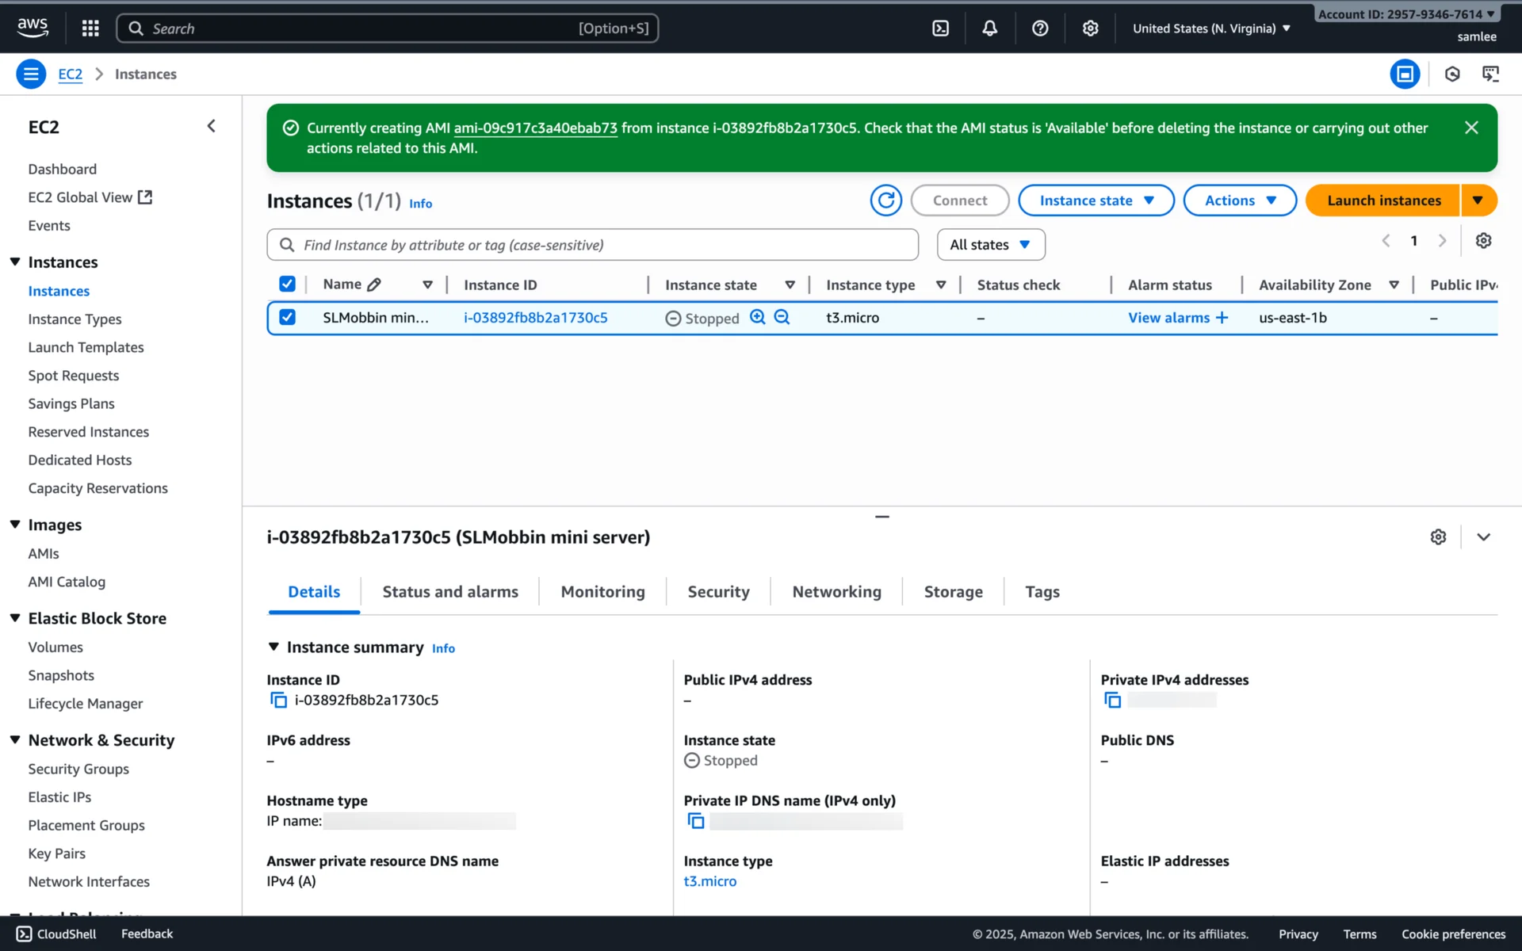Toggle the select-all checkbox in header
The image size is (1522, 951).
(287, 284)
